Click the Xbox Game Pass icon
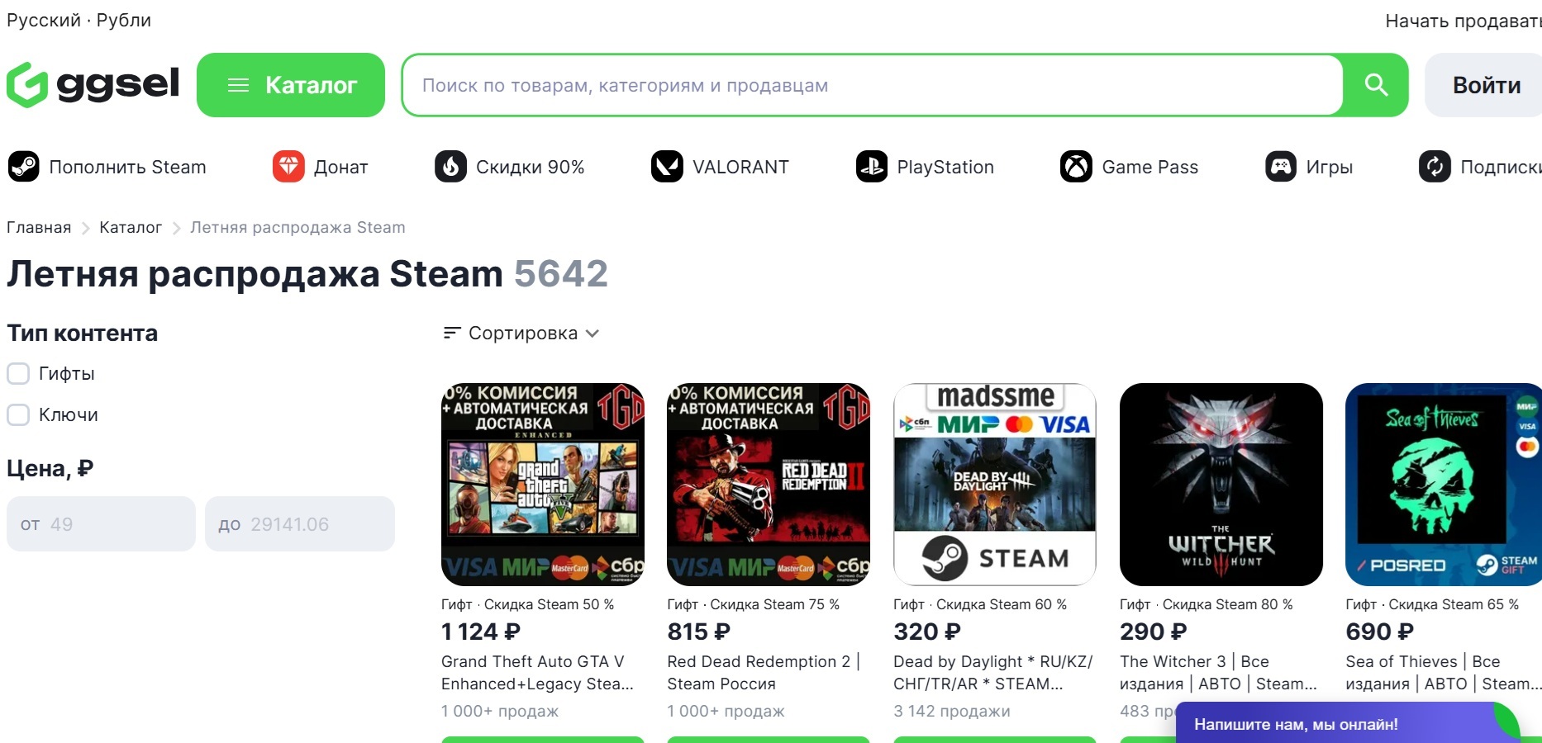Screen dimensions: 1542x743 point(1076,167)
